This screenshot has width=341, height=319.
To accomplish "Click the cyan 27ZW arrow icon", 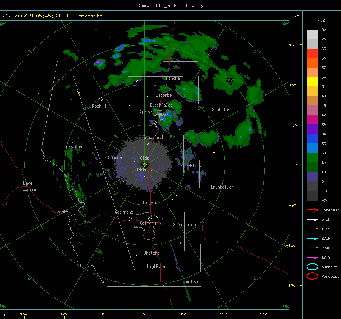I will [312, 239].
